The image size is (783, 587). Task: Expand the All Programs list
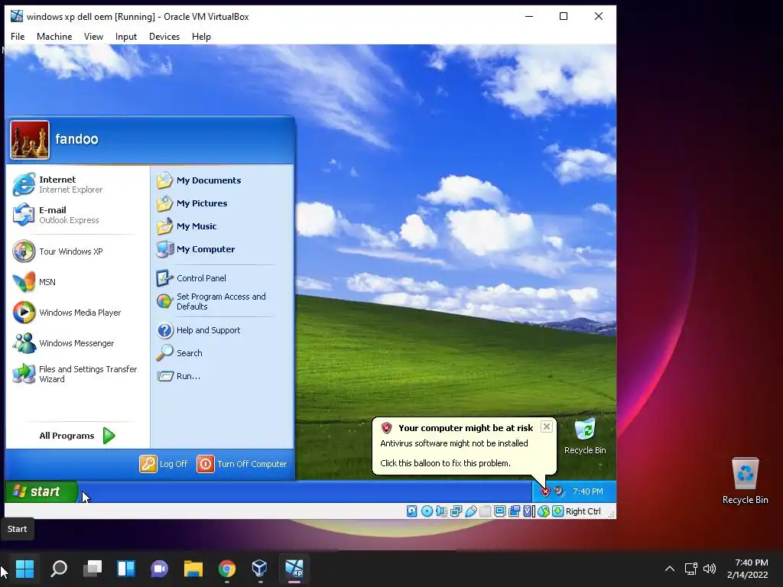(x=77, y=436)
